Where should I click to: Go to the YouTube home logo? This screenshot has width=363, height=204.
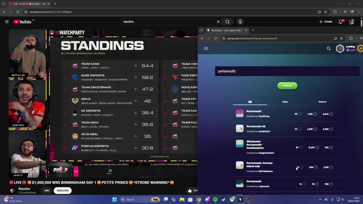[22, 22]
